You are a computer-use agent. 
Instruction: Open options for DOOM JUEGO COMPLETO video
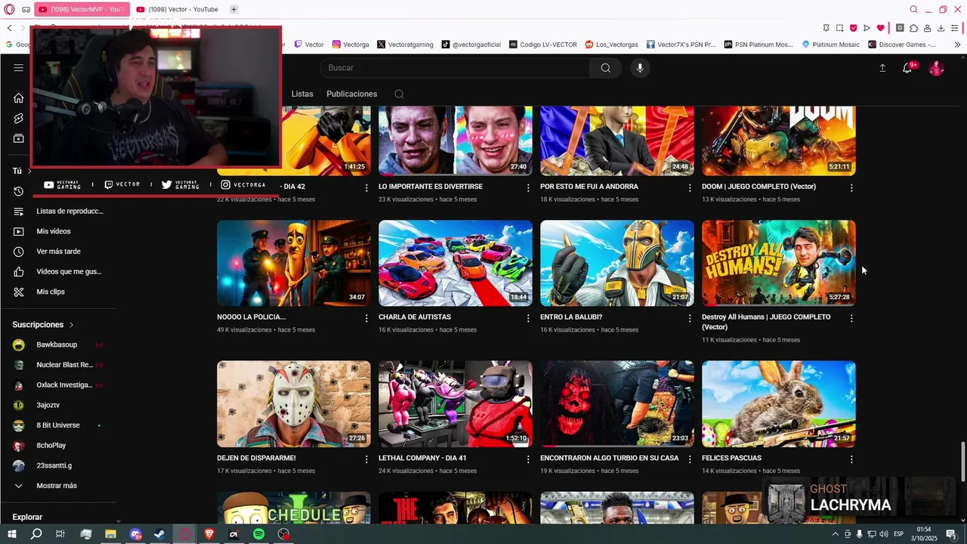click(851, 187)
